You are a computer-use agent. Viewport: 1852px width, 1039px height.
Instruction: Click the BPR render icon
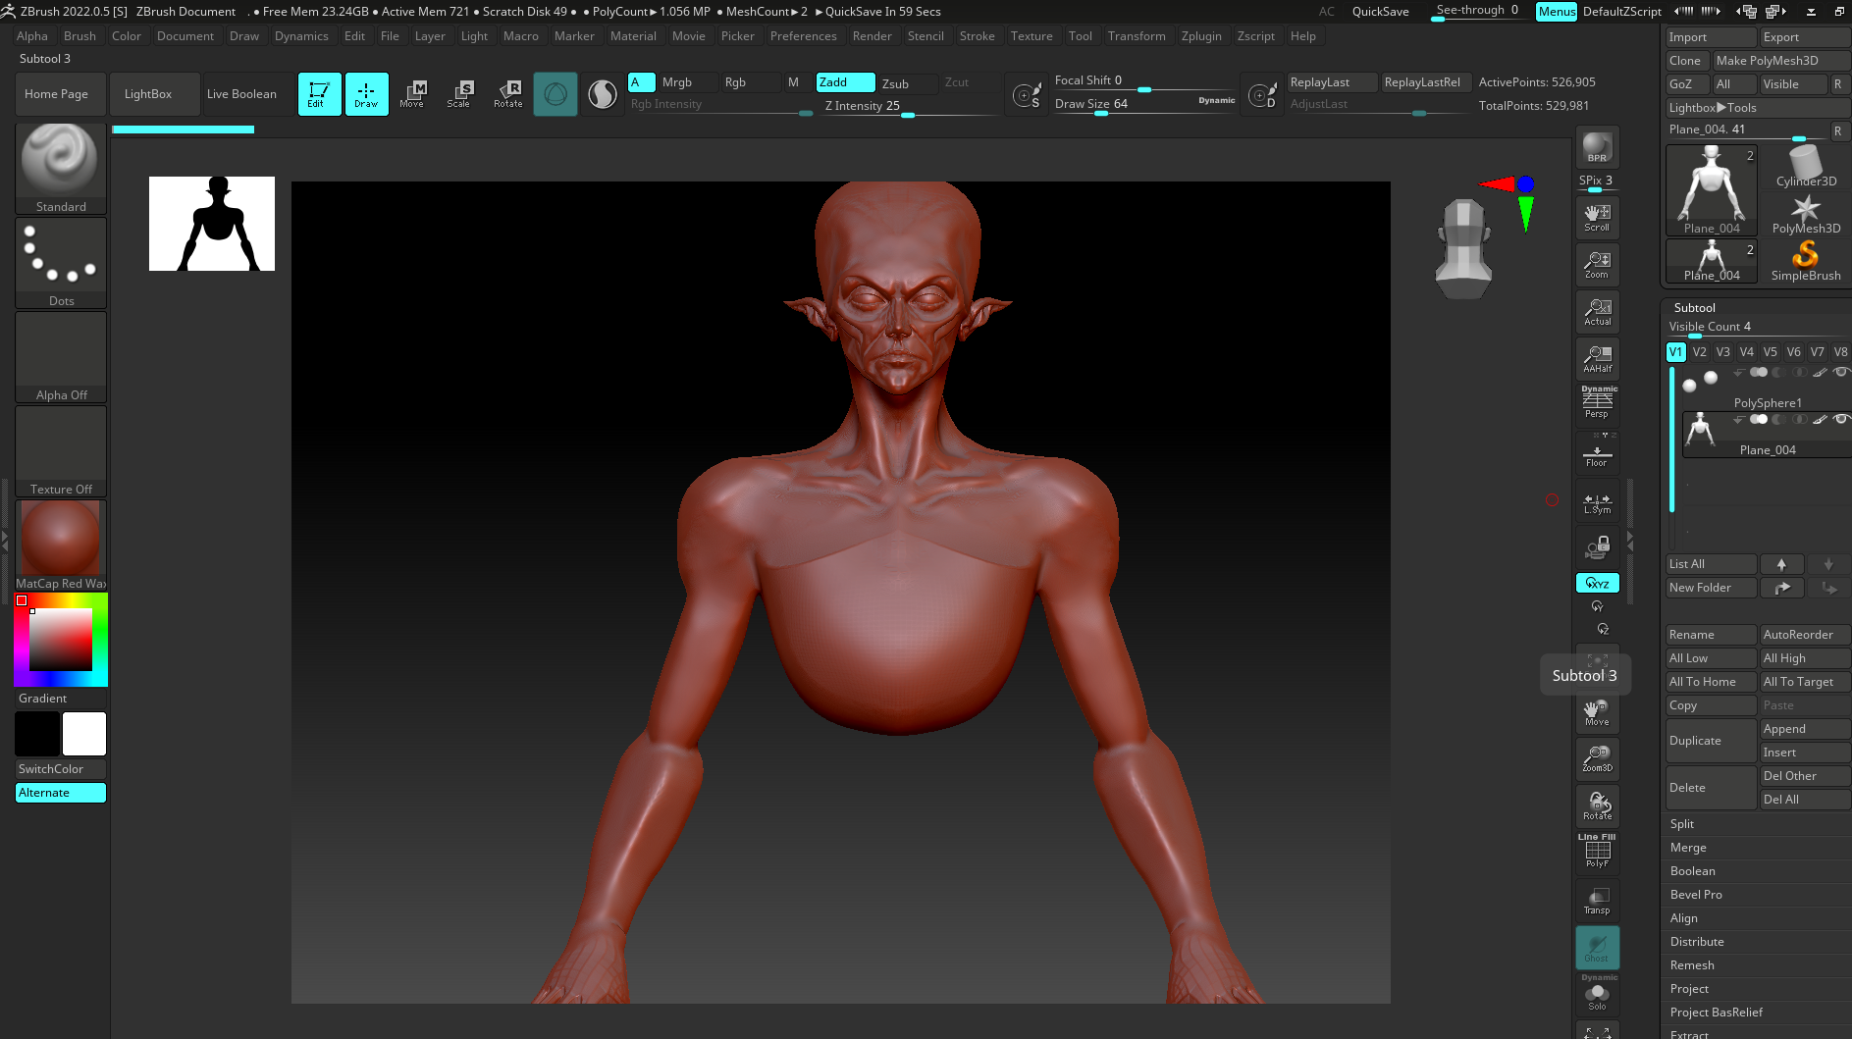[1597, 147]
